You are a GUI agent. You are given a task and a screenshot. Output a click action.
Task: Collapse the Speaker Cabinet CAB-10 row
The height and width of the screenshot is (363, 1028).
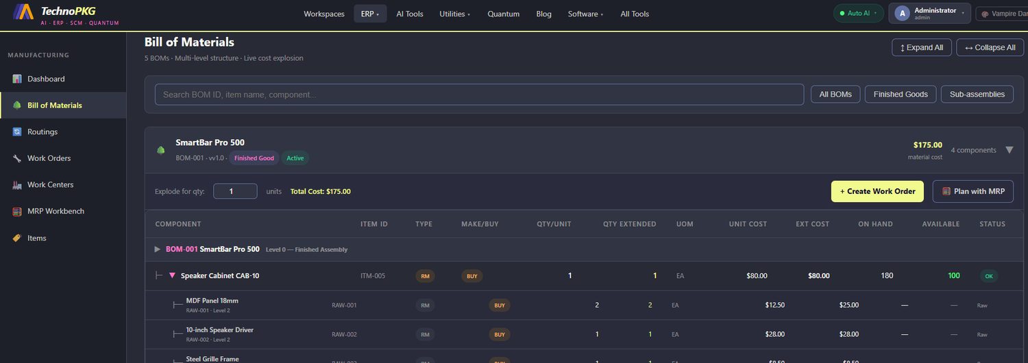pyautogui.click(x=172, y=275)
